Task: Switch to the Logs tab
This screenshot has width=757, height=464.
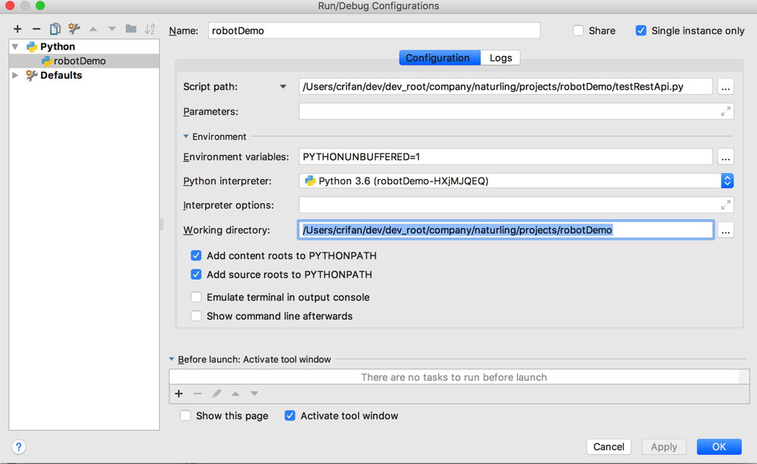Action: (500, 58)
